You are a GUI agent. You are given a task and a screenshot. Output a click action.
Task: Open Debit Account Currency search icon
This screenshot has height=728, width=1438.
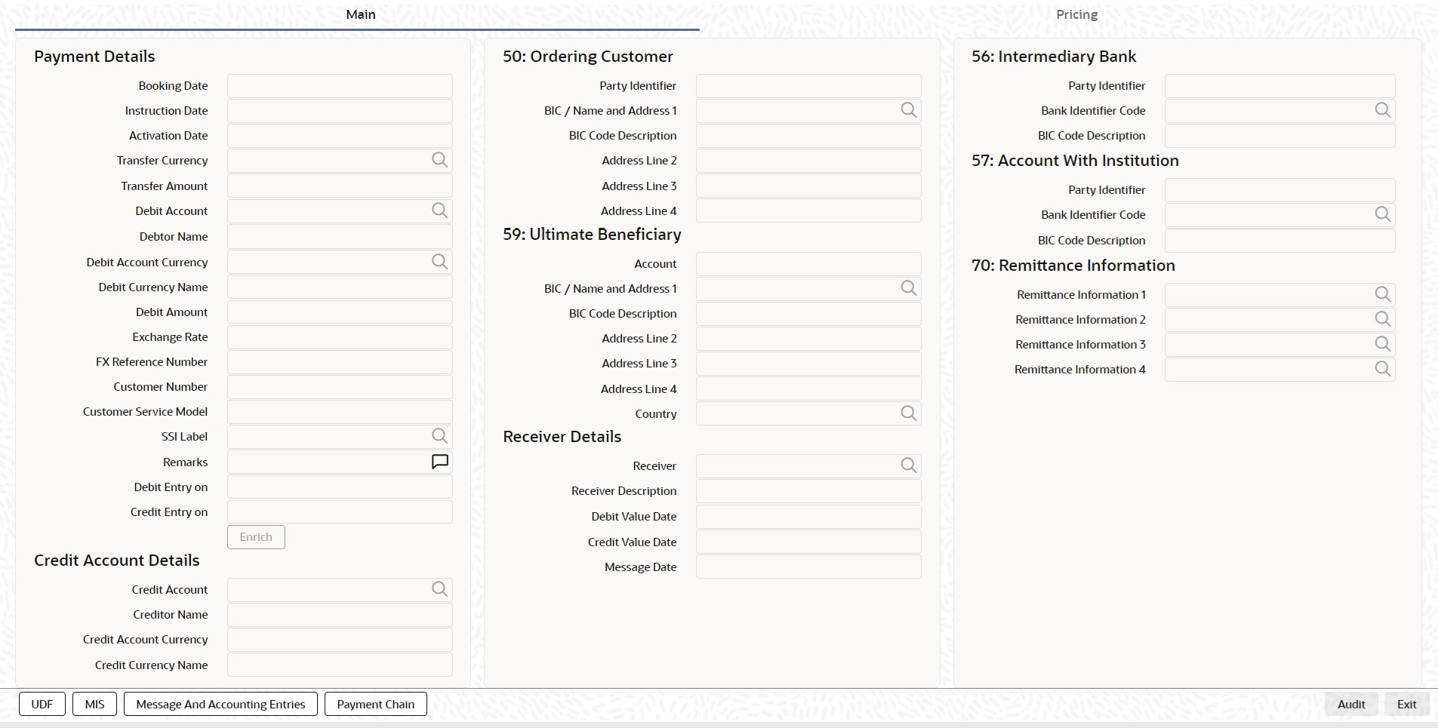coord(439,262)
